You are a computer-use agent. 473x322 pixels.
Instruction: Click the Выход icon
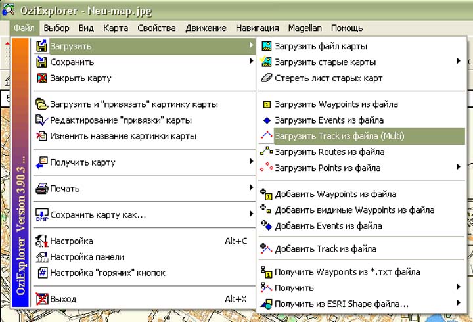[41, 299]
